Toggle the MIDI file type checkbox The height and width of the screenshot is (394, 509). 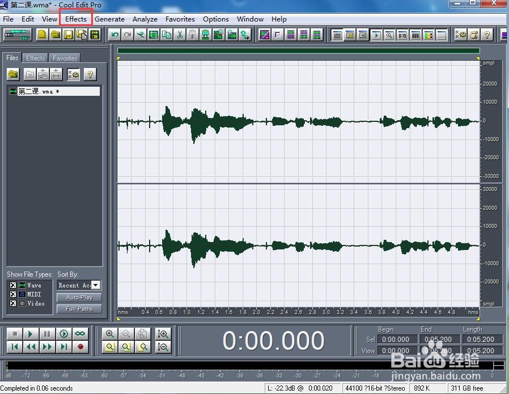coord(12,294)
